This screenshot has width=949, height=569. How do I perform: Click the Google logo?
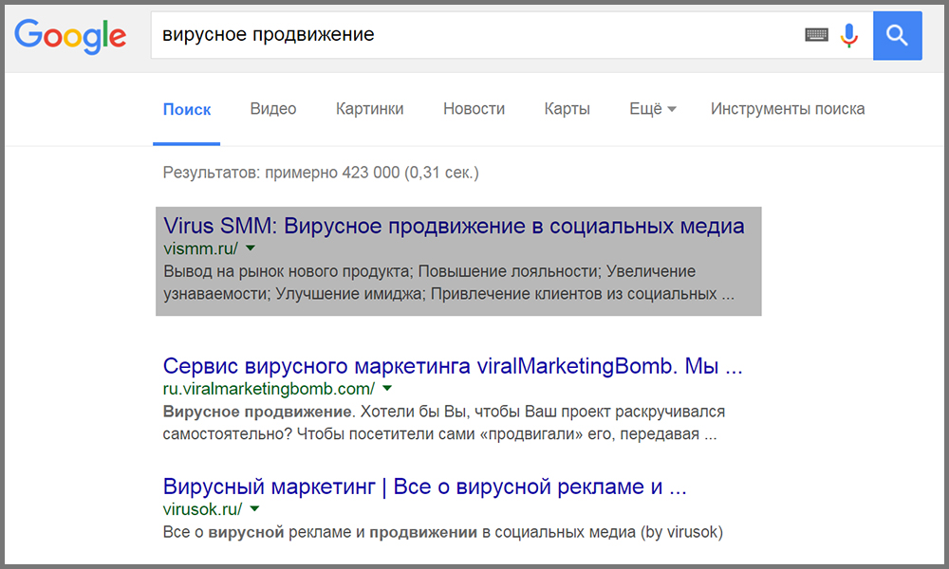coord(70,36)
